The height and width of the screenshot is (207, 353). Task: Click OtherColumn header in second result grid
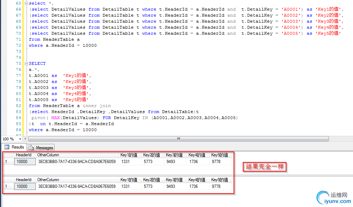pos(77,180)
